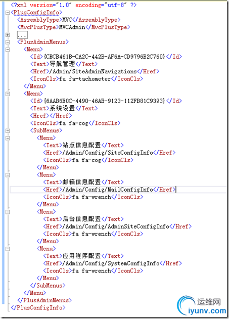Click the opening PlusAdminMenus tag text

[43, 42]
